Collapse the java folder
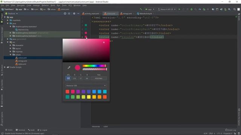This screenshot has width=241, height=135. [x=8, y=23]
